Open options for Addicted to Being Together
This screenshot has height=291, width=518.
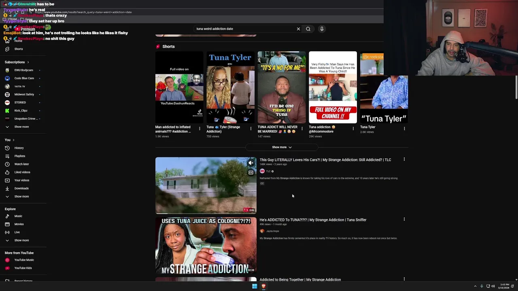404,279
